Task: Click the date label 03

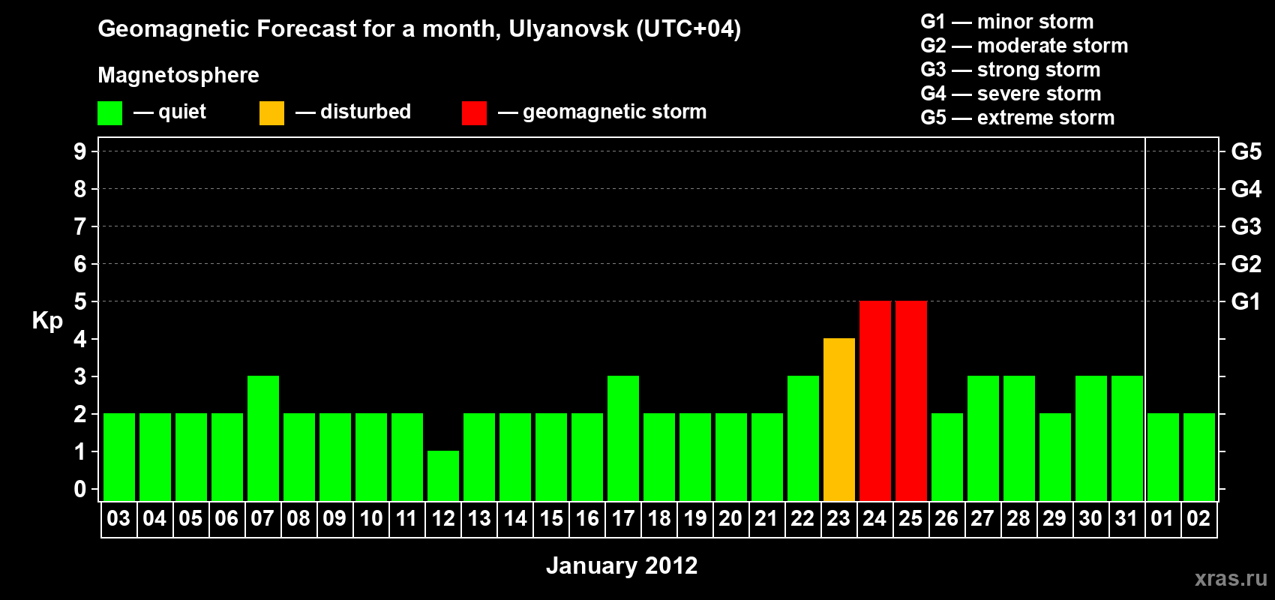Action: coord(118,518)
